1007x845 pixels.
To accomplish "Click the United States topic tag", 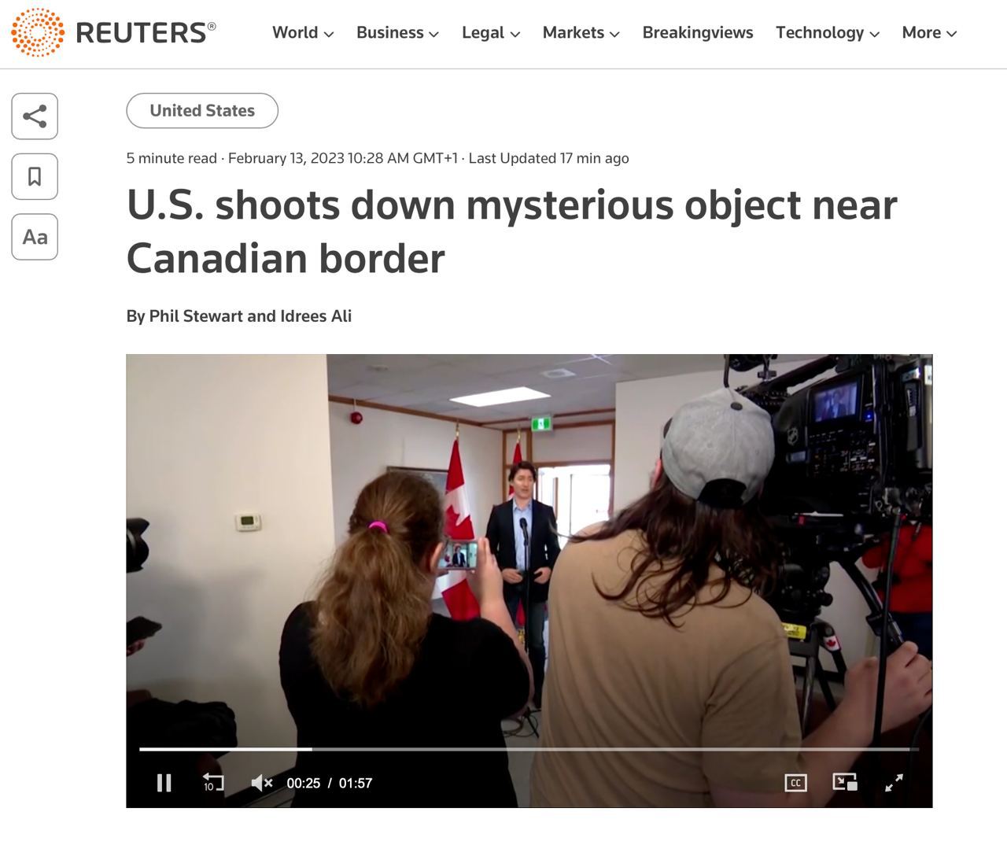I will coord(202,111).
